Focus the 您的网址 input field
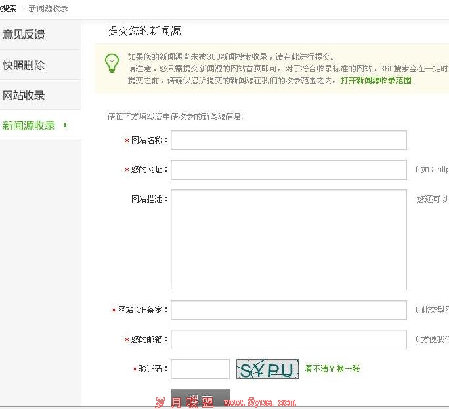 click(289, 170)
